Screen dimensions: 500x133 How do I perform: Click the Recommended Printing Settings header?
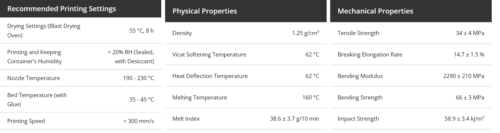click(62, 9)
